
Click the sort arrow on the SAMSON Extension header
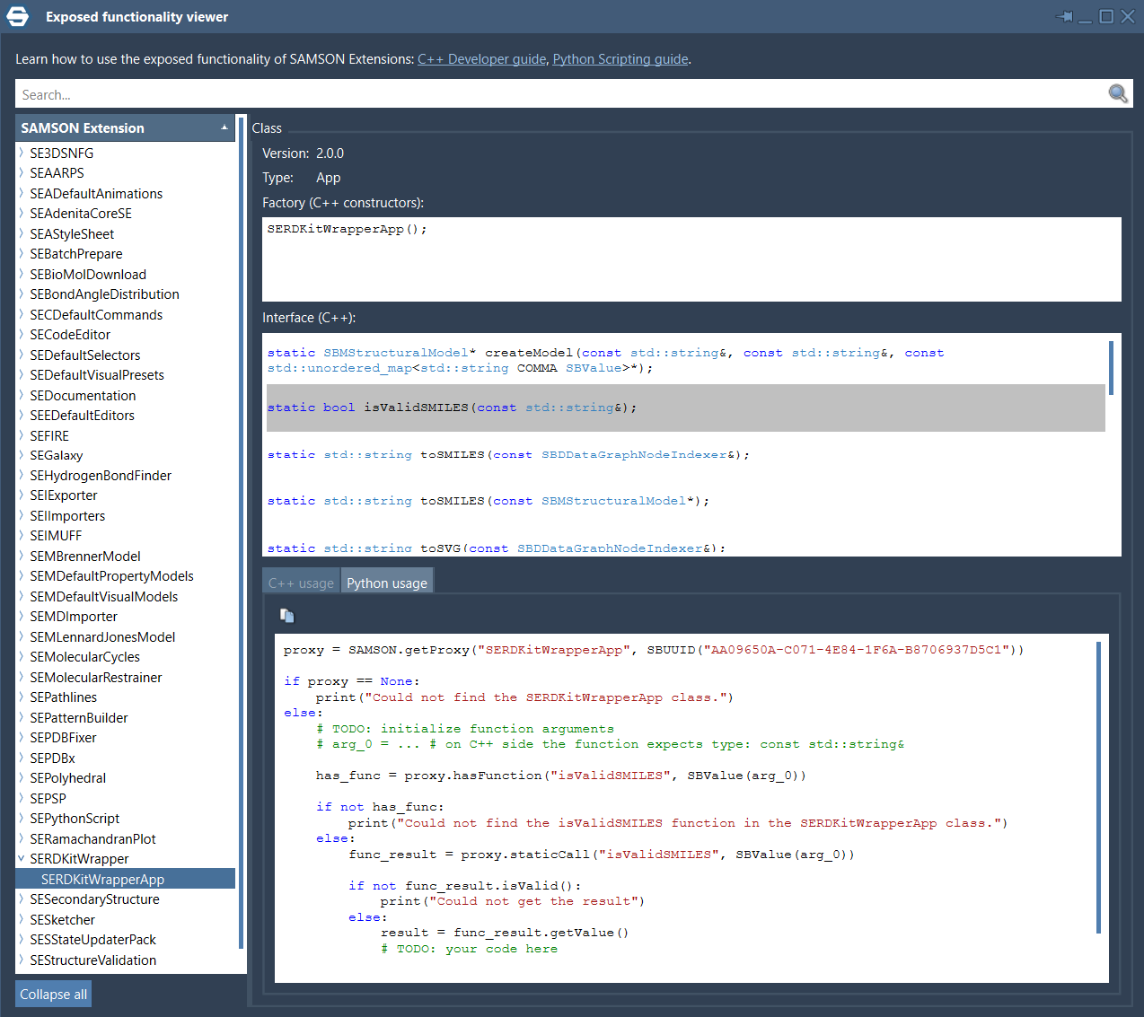[224, 127]
